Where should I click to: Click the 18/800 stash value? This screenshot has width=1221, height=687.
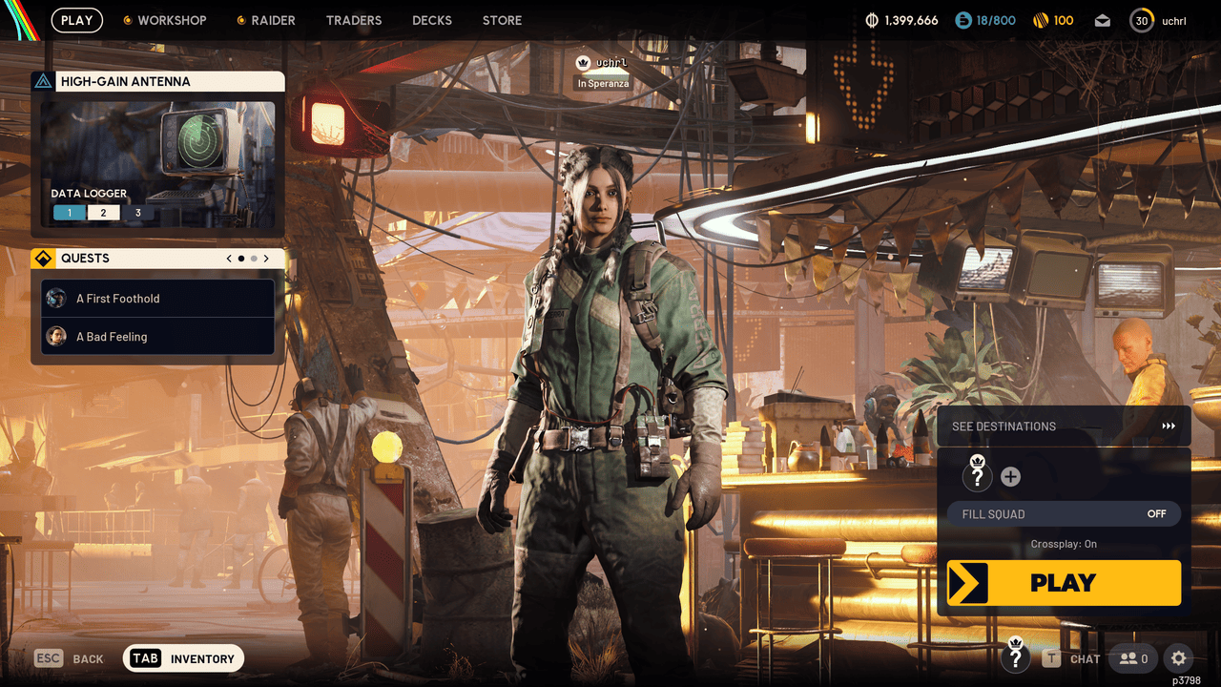[996, 20]
